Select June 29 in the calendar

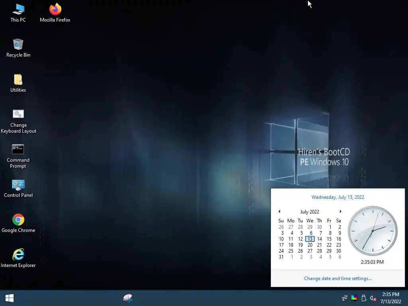tap(310, 227)
